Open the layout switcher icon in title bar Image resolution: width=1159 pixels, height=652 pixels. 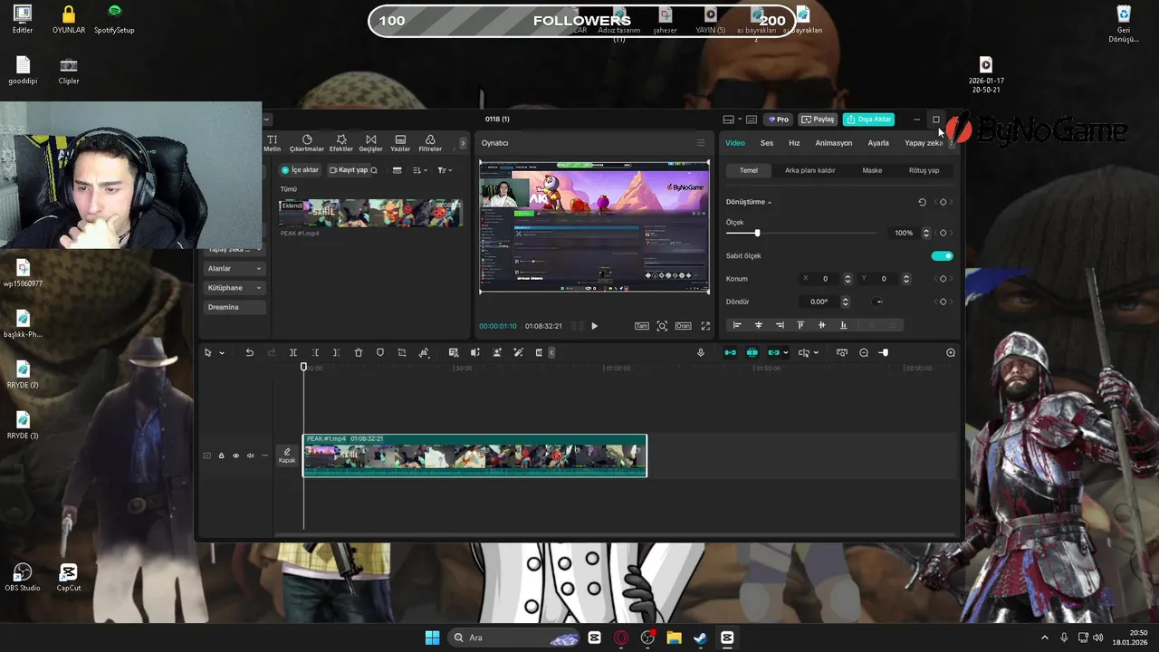coord(728,120)
